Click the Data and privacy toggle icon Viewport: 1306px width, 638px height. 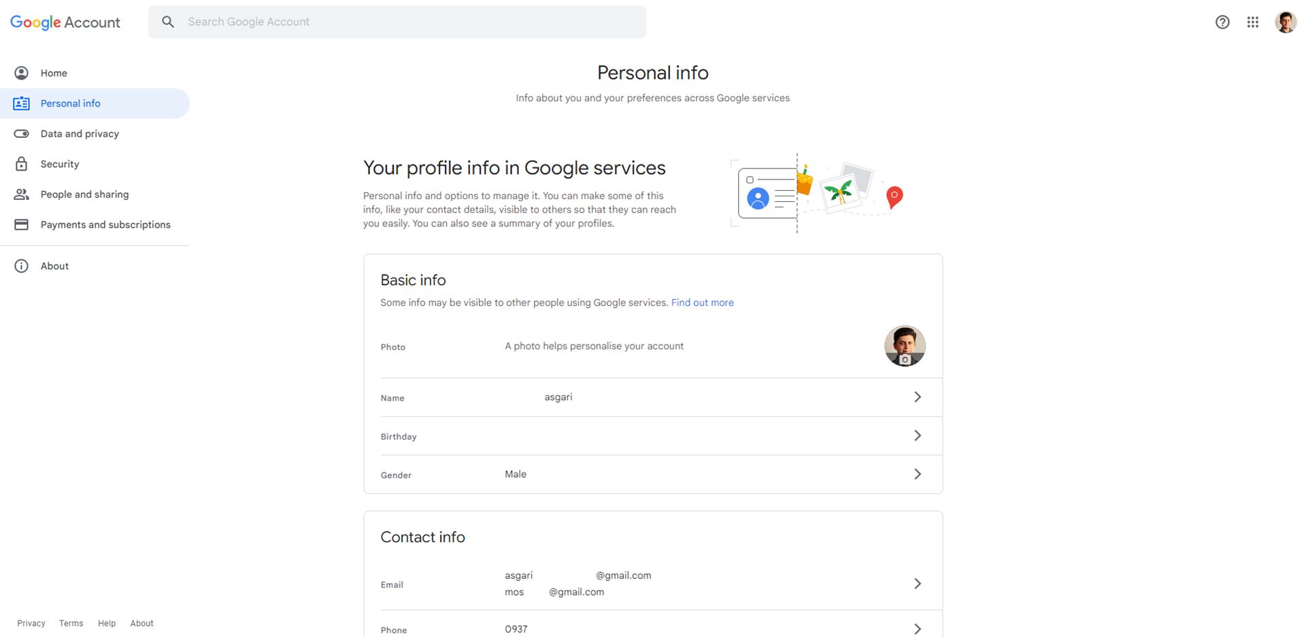(x=22, y=134)
